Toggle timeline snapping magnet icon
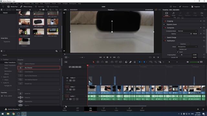The width and height of the screenshot is (207, 116). tap(126, 62)
